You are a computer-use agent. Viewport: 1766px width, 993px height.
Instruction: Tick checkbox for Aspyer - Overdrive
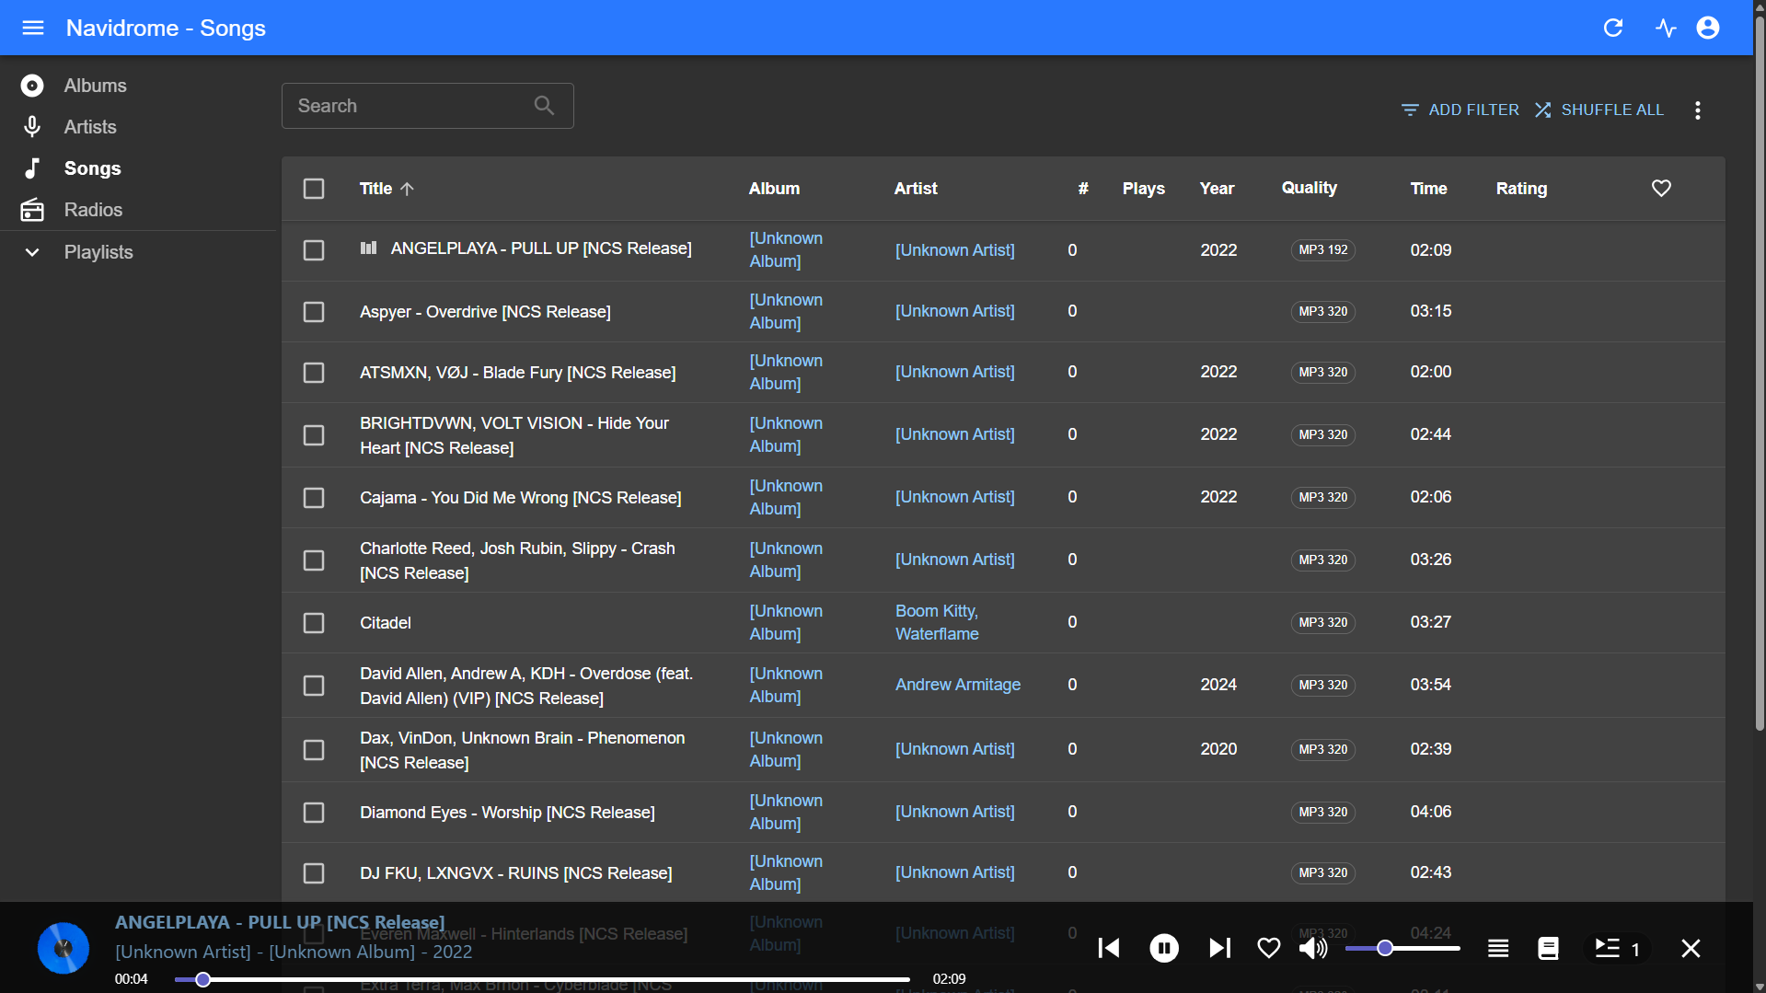coord(314,312)
